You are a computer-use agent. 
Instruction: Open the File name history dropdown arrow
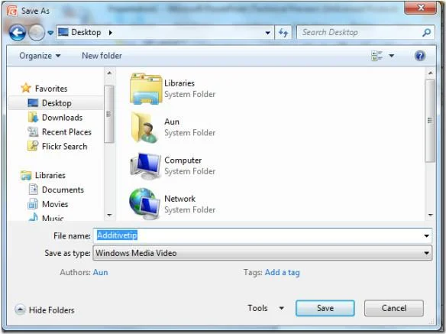pos(426,235)
